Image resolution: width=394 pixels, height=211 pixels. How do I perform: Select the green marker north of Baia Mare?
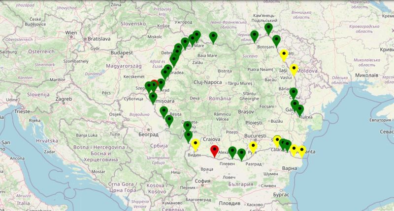point(213,38)
